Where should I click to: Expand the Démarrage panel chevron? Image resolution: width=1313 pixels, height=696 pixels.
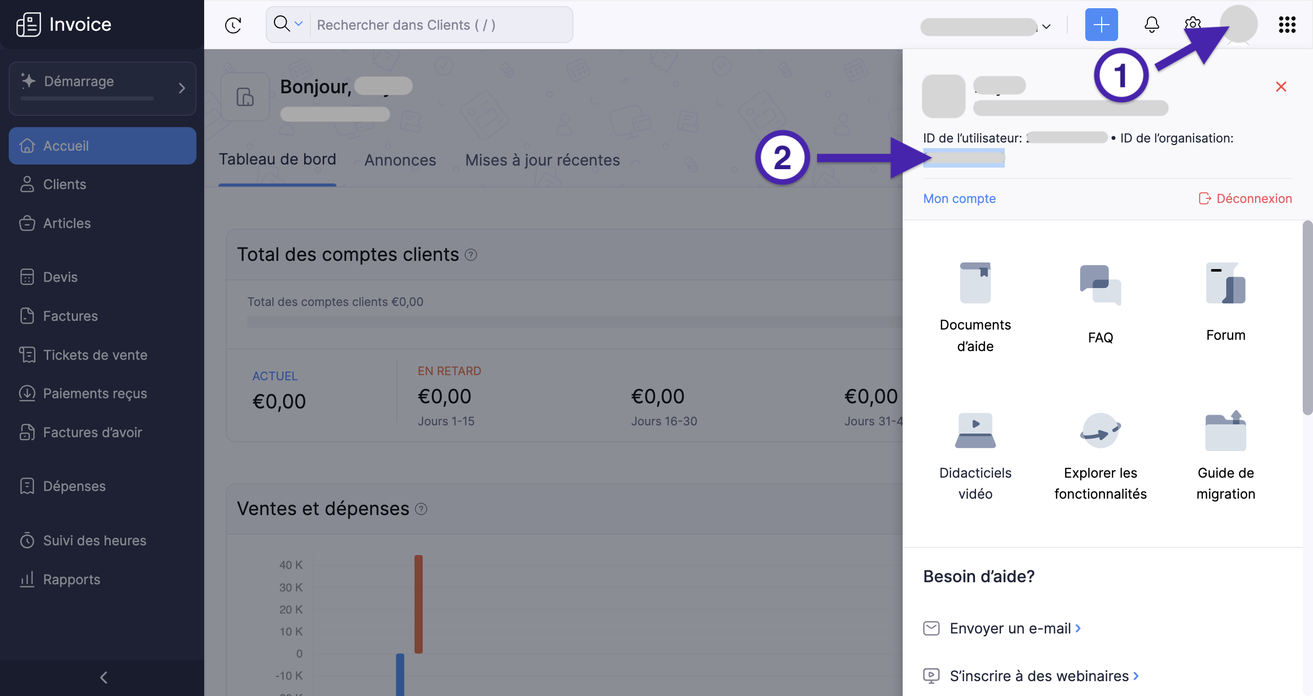(182, 88)
